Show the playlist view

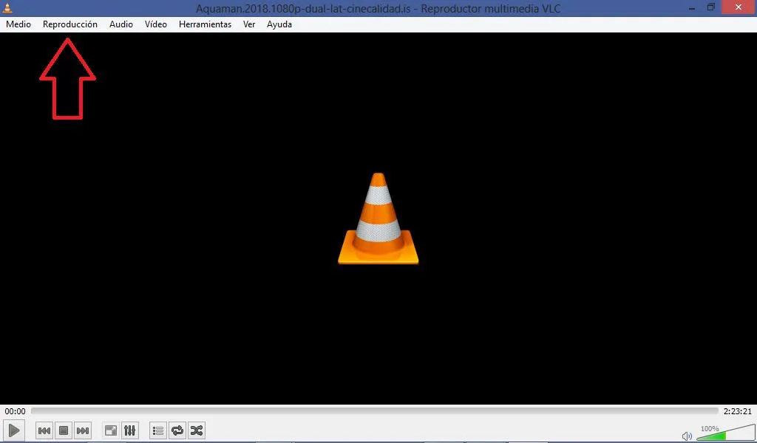tap(157, 430)
